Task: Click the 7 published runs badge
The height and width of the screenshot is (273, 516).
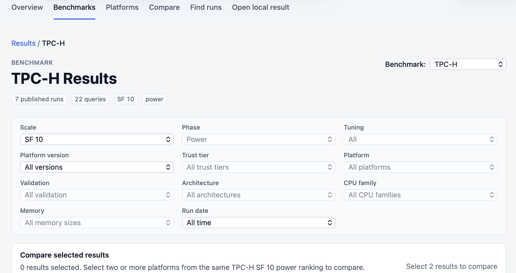Action: (39, 99)
